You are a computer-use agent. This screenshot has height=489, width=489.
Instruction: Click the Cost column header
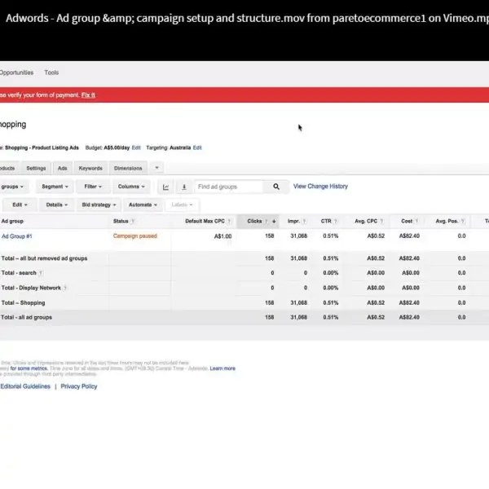tap(407, 221)
